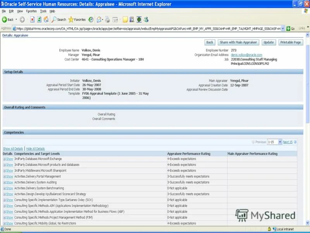This screenshot has width=310, height=233.
Task: Click the Research books toolbar icon
Action: click(132, 19)
